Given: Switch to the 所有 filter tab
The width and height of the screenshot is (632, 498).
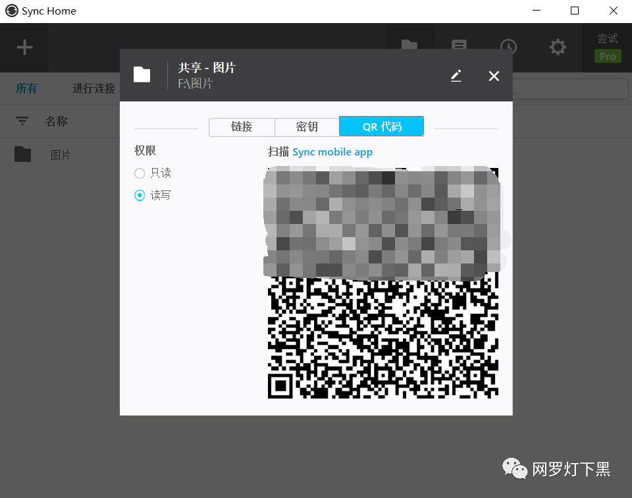Looking at the screenshot, I should point(26,88).
